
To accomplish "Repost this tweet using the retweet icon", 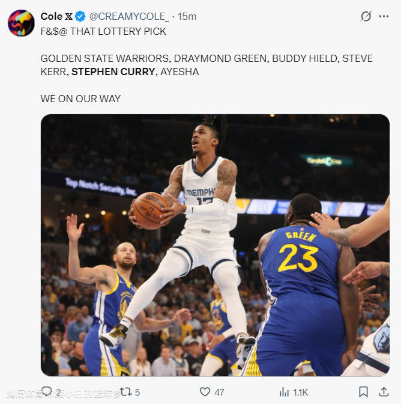I will 125,391.
